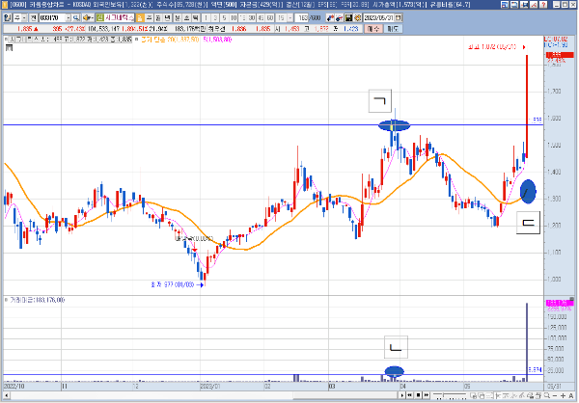Click the stop button below chart

[x=419, y=395]
